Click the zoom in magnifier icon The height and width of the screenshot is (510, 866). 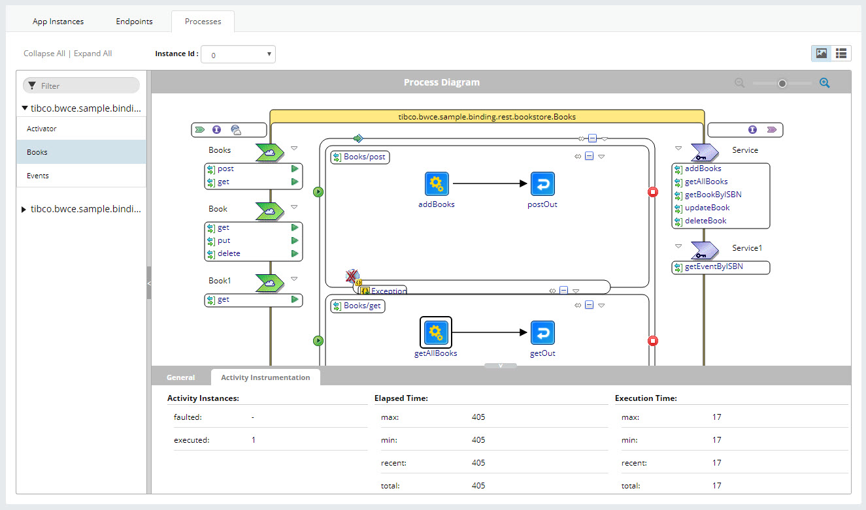click(825, 83)
